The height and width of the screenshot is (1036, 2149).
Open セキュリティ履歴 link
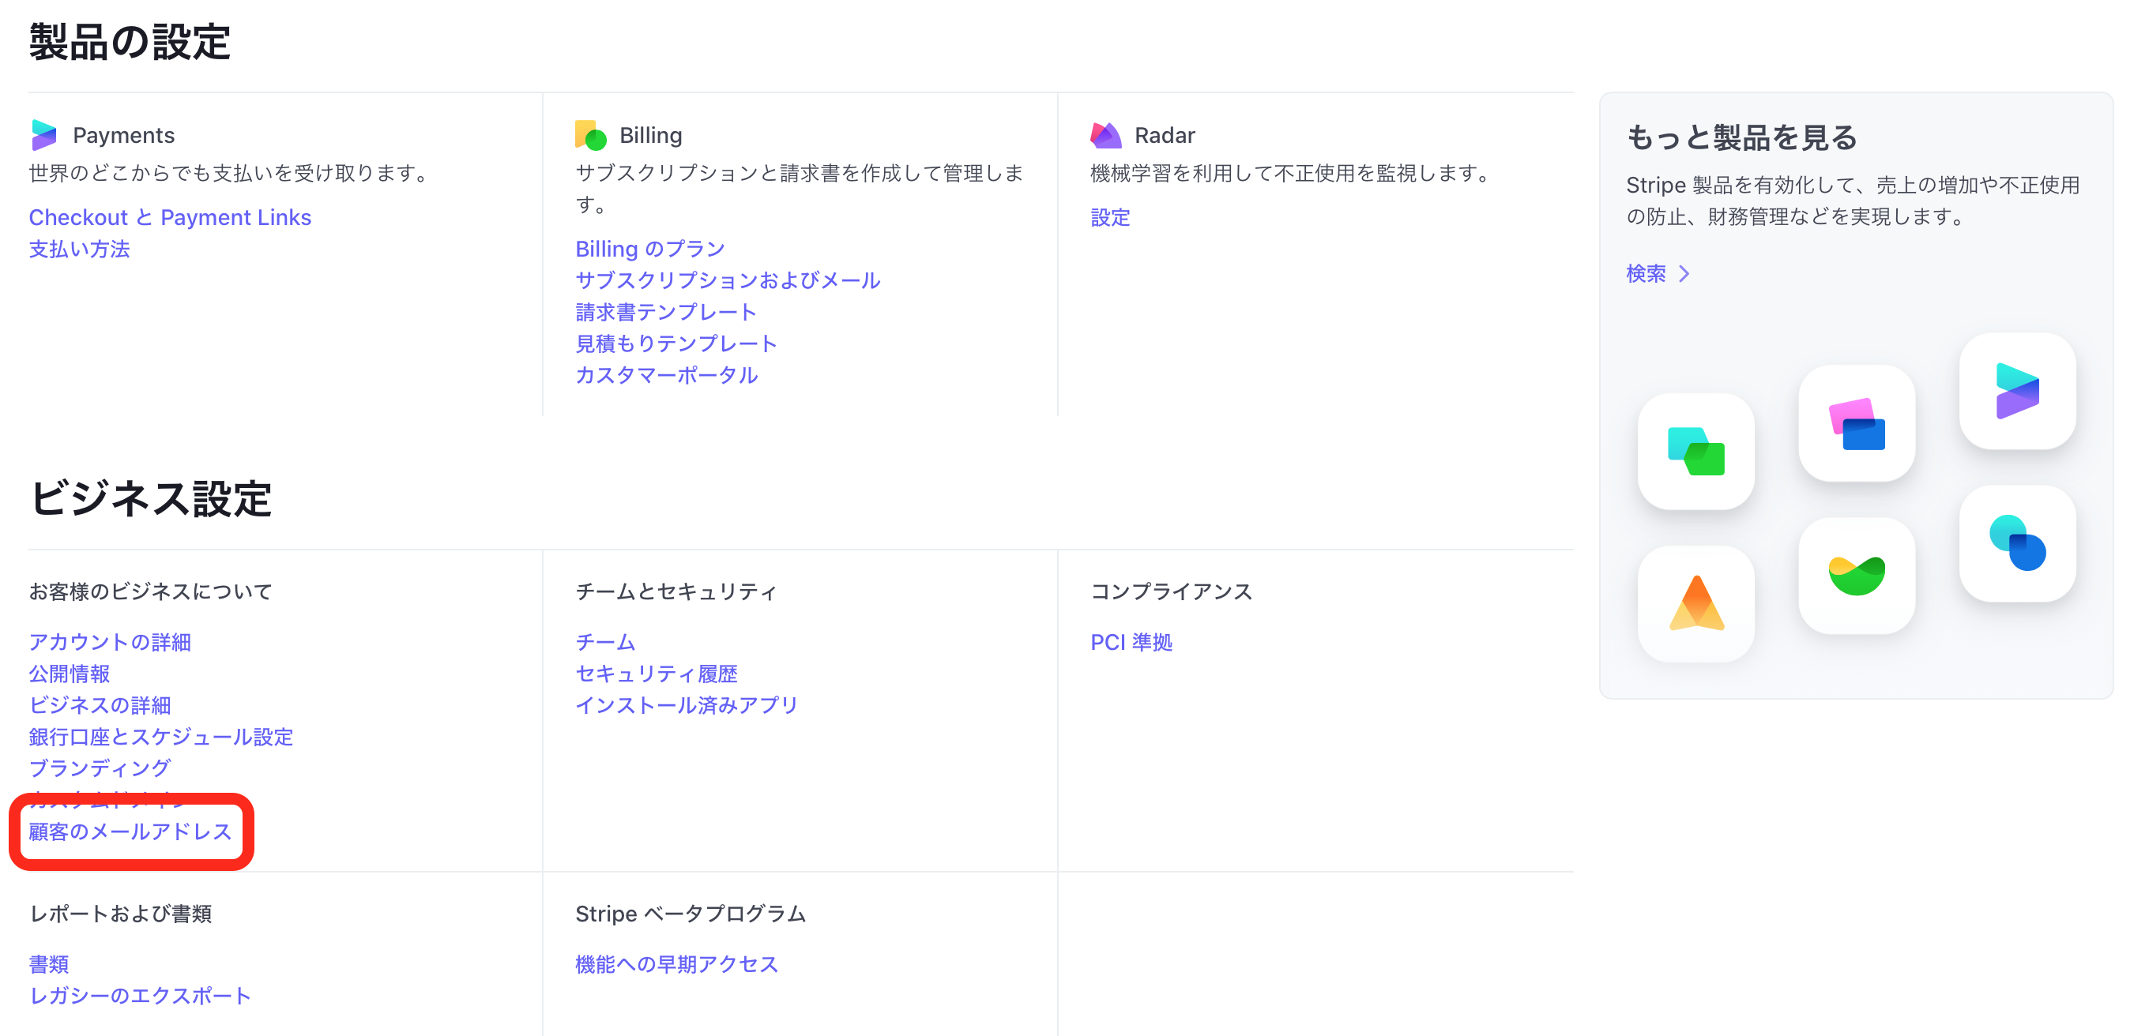657,674
